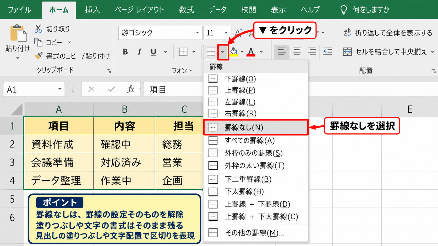The height and width of the screenshot is (246, 438).
Task: Click the borders button icon
Action: pos(211,52)
